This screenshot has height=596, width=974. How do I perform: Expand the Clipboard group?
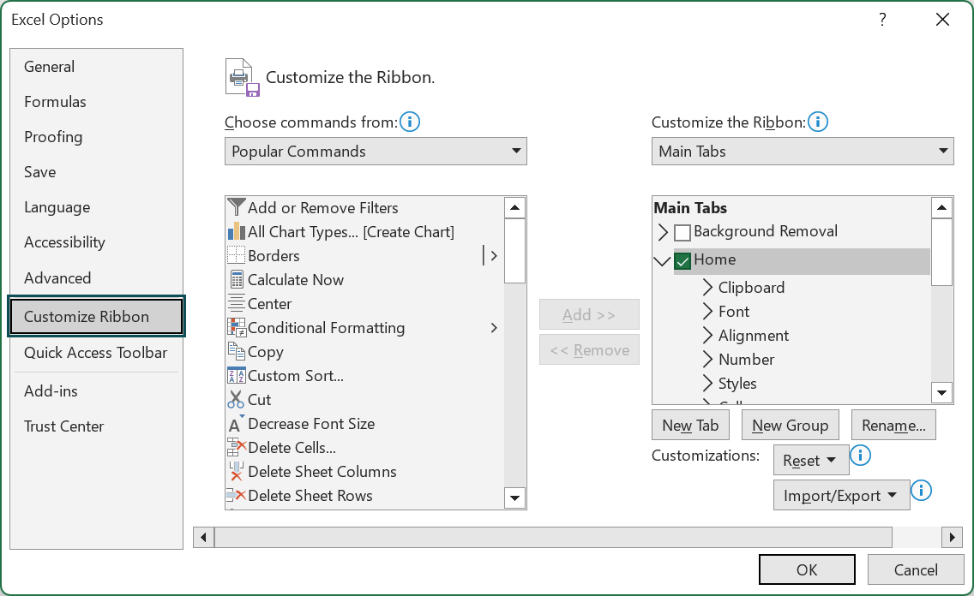pyautogui.click(x=706, y=287)
